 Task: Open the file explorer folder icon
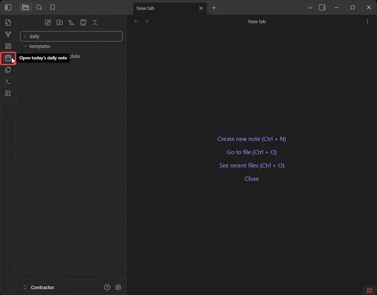(25, 8)
